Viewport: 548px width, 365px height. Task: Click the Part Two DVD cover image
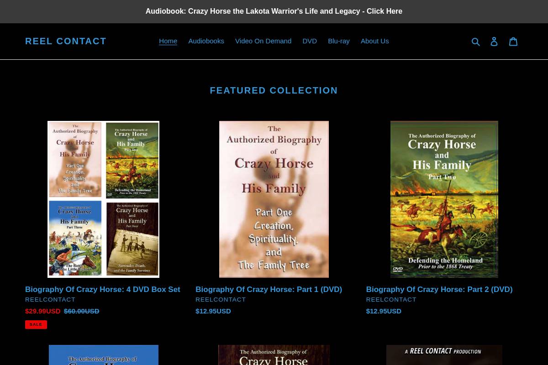click(444, 199)
